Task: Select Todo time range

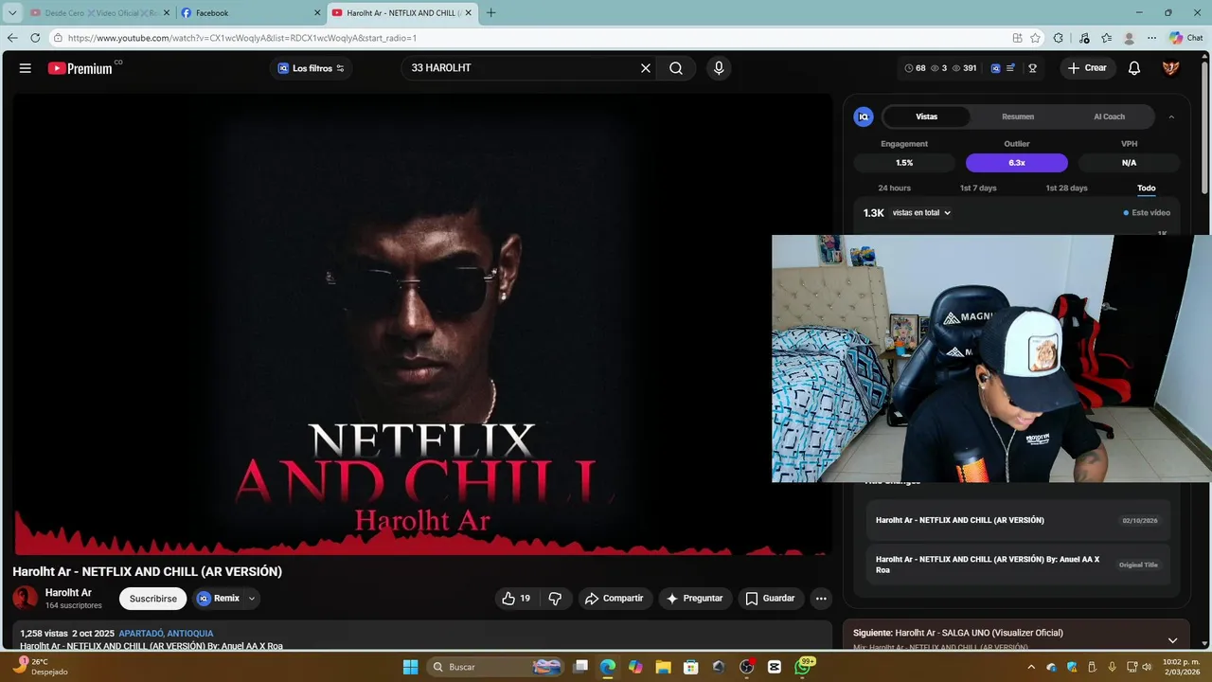Action: coord(1147,188)
